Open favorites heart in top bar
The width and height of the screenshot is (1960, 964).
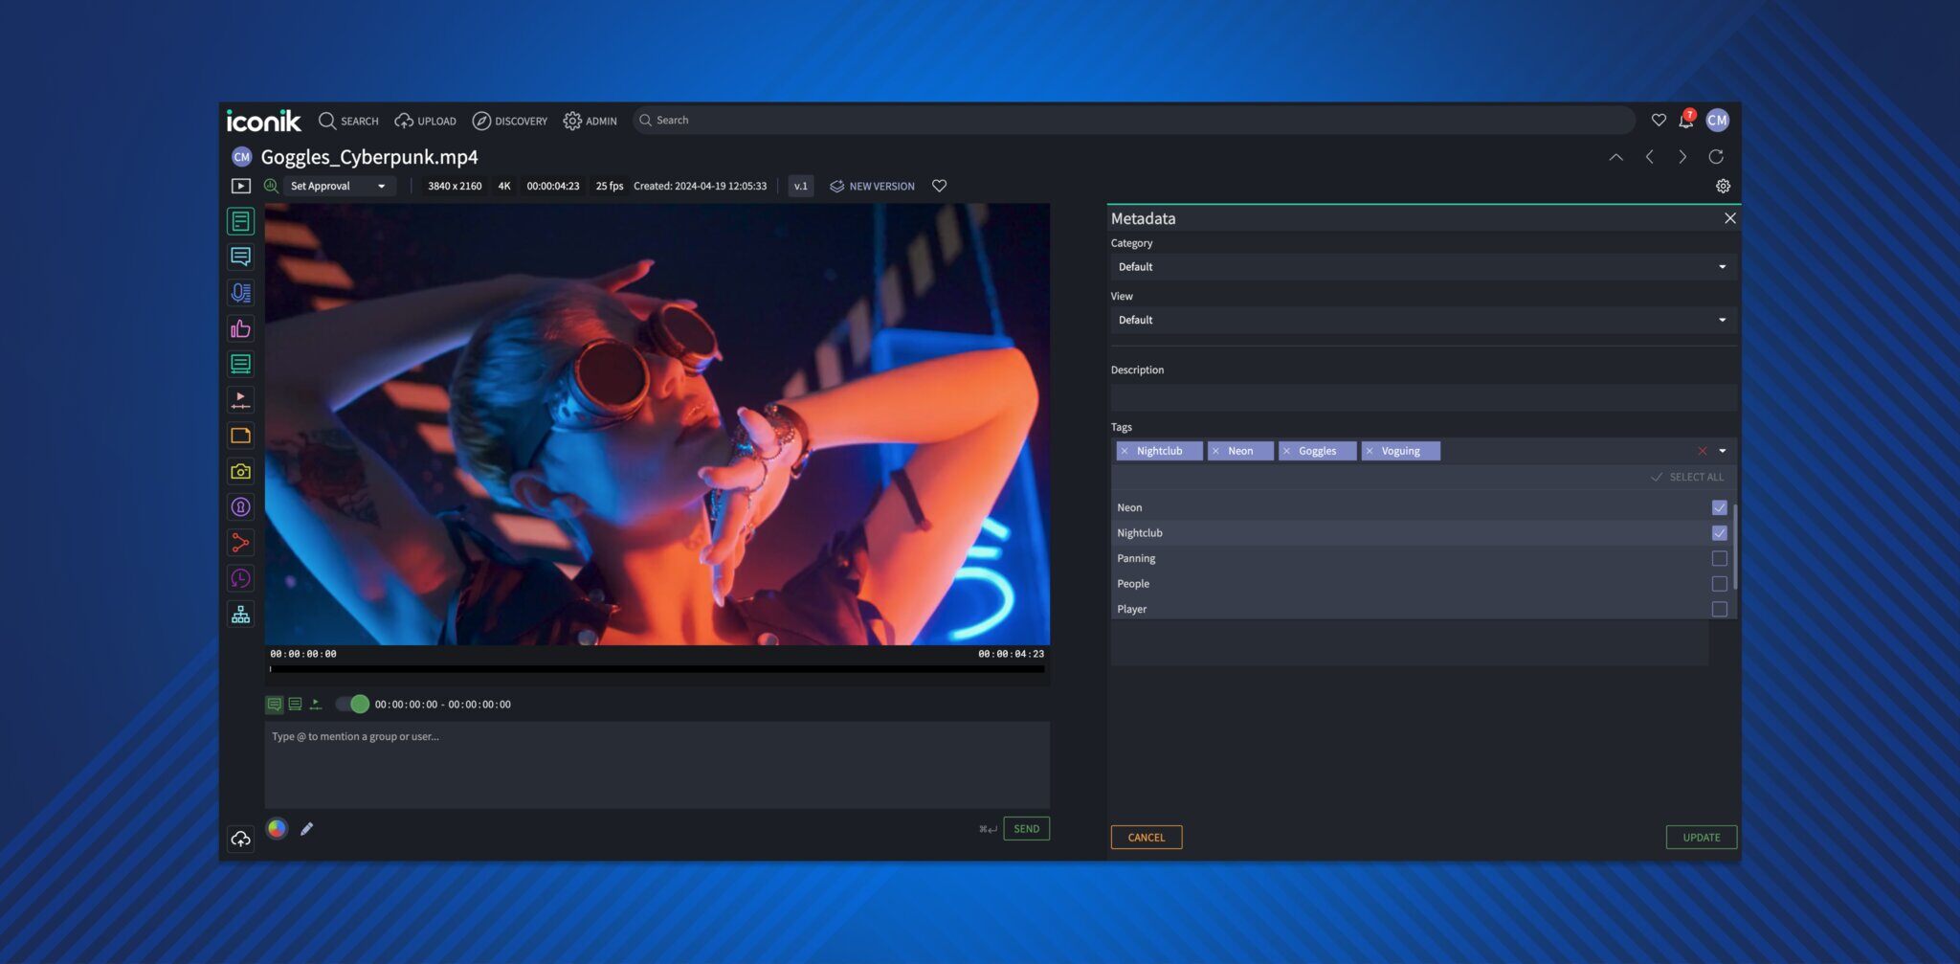tap(1659, 120)
